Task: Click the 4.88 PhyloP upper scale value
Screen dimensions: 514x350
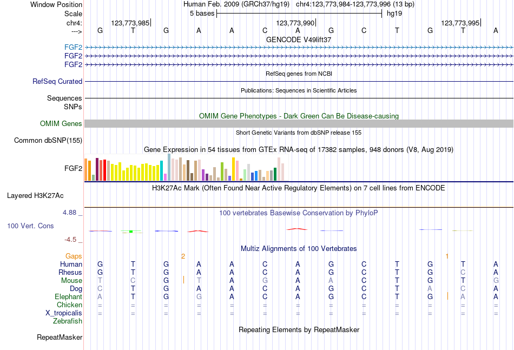Action: 69,213
